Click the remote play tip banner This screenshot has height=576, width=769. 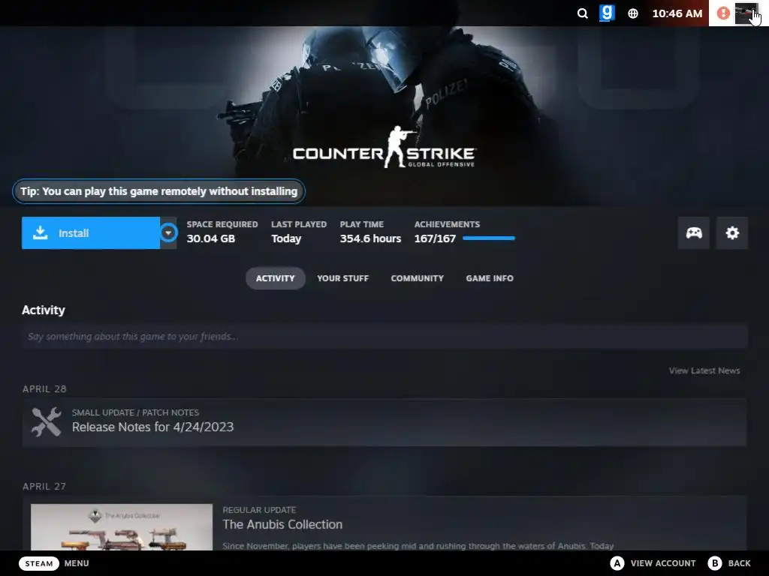pyautogui.click(x=159, y=191)
